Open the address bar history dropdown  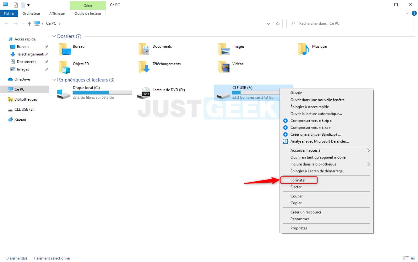(268, 23)
